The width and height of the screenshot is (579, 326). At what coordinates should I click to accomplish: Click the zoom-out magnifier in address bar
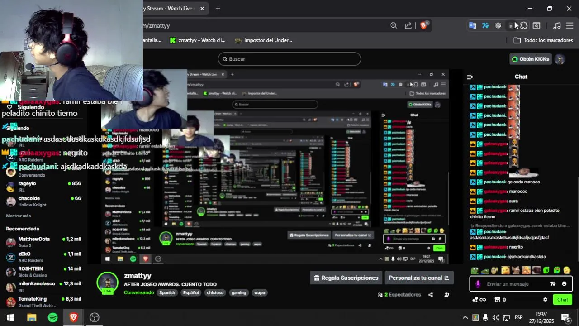[394, 25]
